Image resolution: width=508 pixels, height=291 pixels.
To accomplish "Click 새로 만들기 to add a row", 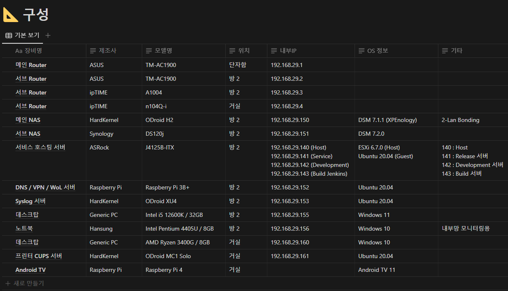I will tap(25, 284).
